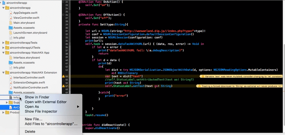The height and width of the screenshot is (135, 285).
Task: Expand the aircontrollerappUITests group
Action: (4, 48)
